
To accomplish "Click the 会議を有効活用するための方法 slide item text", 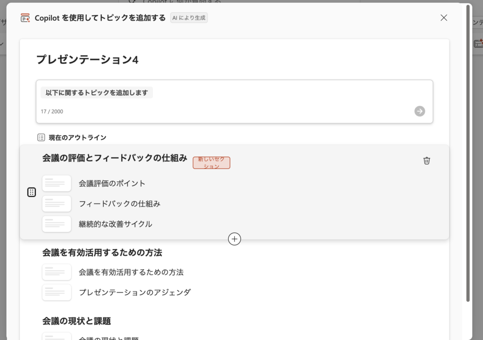I will pyautogui.click(x=131, y=272).
